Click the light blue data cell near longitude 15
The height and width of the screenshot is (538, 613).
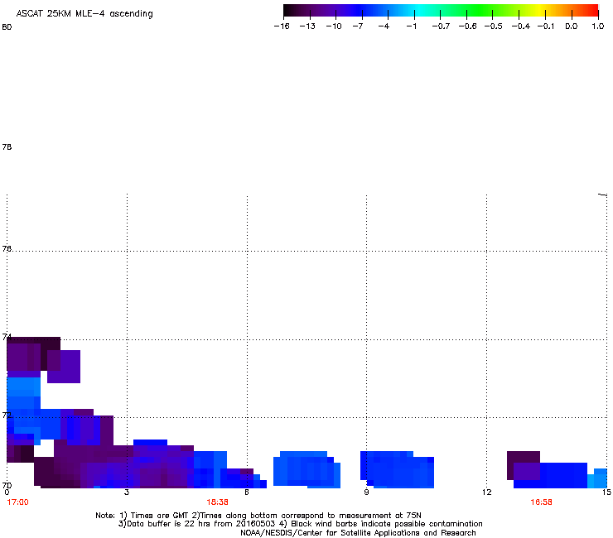(598, 478)
